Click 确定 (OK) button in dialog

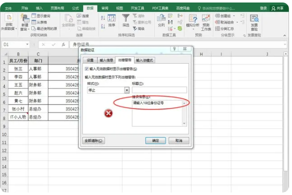coord(155,140)
